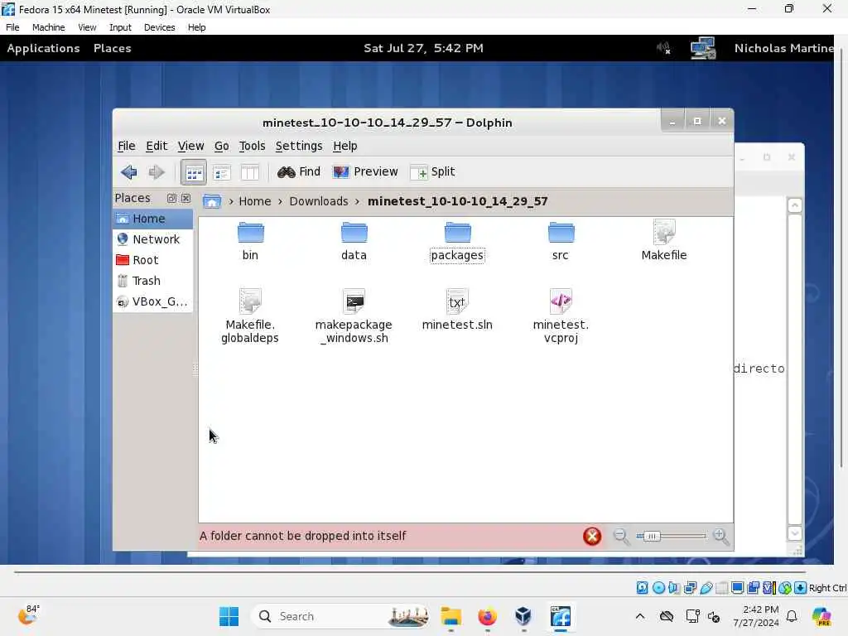Image resolution: width=848 pixels, height=636 pixels.
Task: Open File Explorer from taskbar
Action: click(451, 616)
